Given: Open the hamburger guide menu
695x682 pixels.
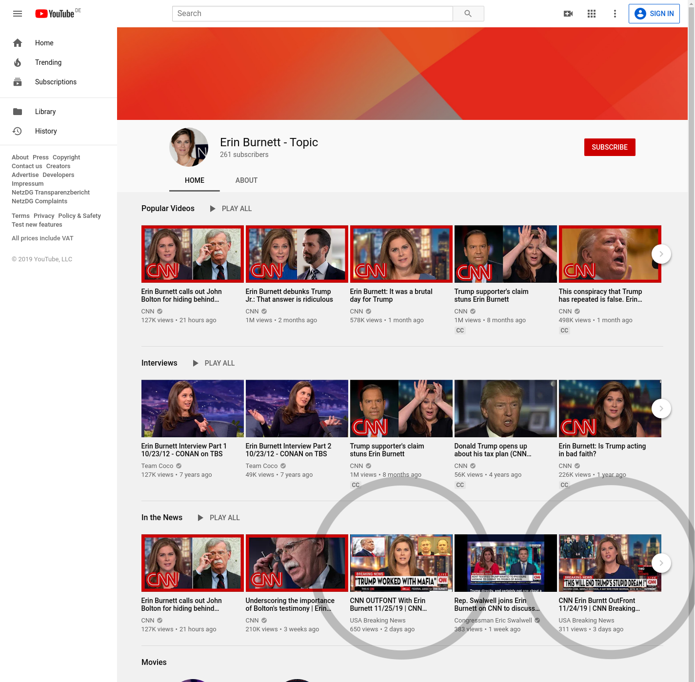Looking at the screenshot, I should (x=18, y=14).
